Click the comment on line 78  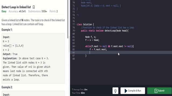point(108,27)
